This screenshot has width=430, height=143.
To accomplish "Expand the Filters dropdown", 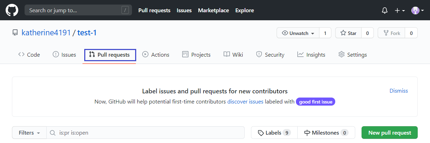I will 29,133.
